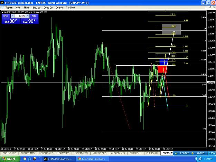The image size is (216, 162).
Task: Click the BUY one-click trading button
Action: pyautogui.click(x=34, y=16)
